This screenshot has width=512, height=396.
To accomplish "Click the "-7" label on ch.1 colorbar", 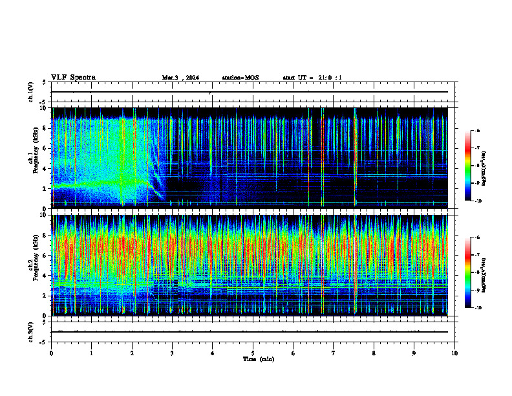I will (x=477, y=148).
